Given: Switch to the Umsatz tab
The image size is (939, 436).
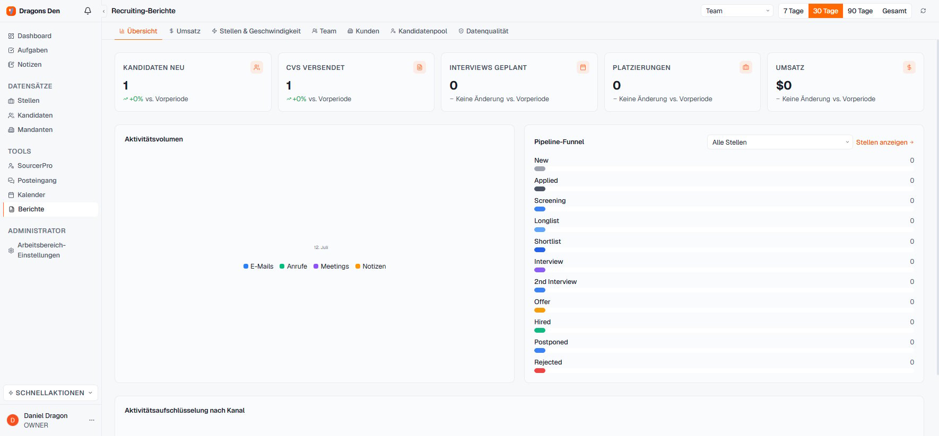Looking at the screenshot, I should click(185, 31).
